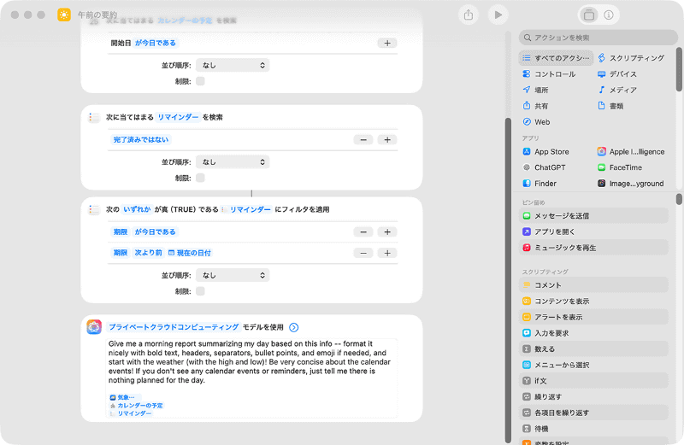Add the アラートを表示 action
684x445 pixels.
click(x=593, y=317)
